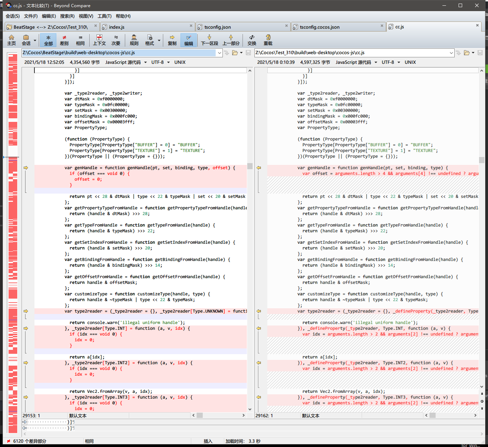The height and width of the screenshot is (447, 488).
Task: Toggle 相同 same-lines filter
Action: [x=80, y=40]
